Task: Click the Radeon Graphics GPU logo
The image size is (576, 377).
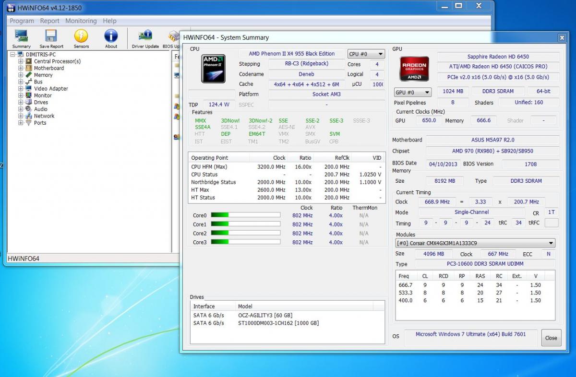Action: point(414,69)
